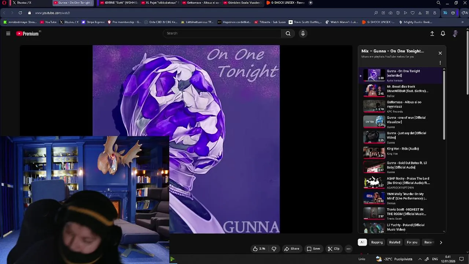Reload the page
The height and width of the screenshot is (264, 469).
coord(20,13)
